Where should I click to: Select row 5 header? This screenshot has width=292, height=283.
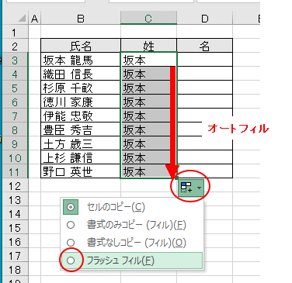(x=15, y=88)
